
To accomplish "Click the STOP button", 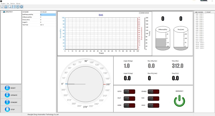I will 11,109.
